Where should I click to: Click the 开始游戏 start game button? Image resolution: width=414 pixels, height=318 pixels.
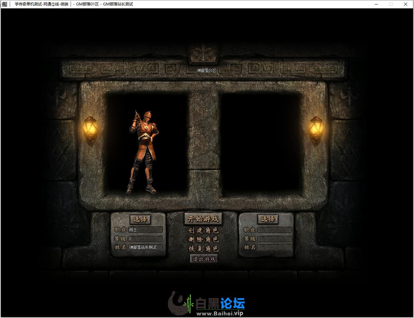(x=203, y=219)
